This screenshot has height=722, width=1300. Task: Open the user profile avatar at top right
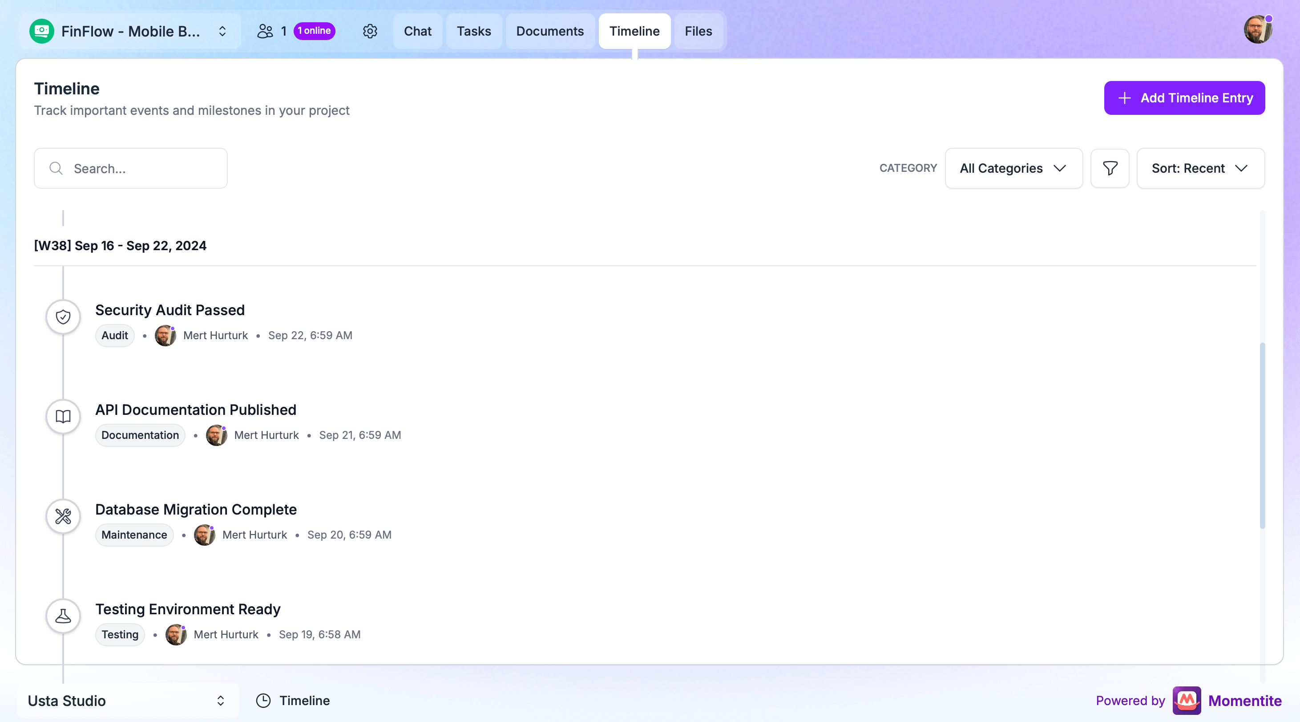pos(1257,30)
